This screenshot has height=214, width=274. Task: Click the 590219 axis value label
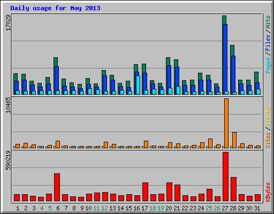tap(8, 160)
